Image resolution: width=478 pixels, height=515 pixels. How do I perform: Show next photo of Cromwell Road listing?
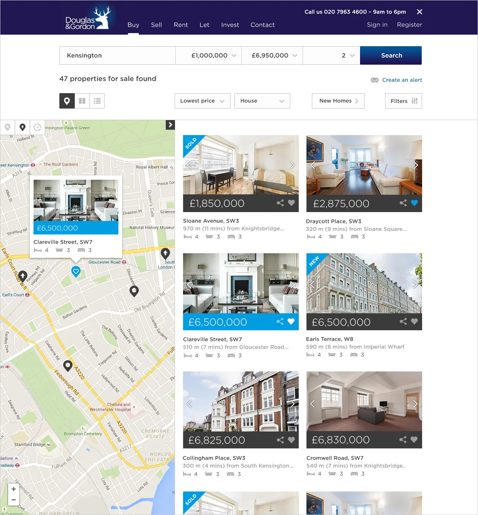click(416, 404)
